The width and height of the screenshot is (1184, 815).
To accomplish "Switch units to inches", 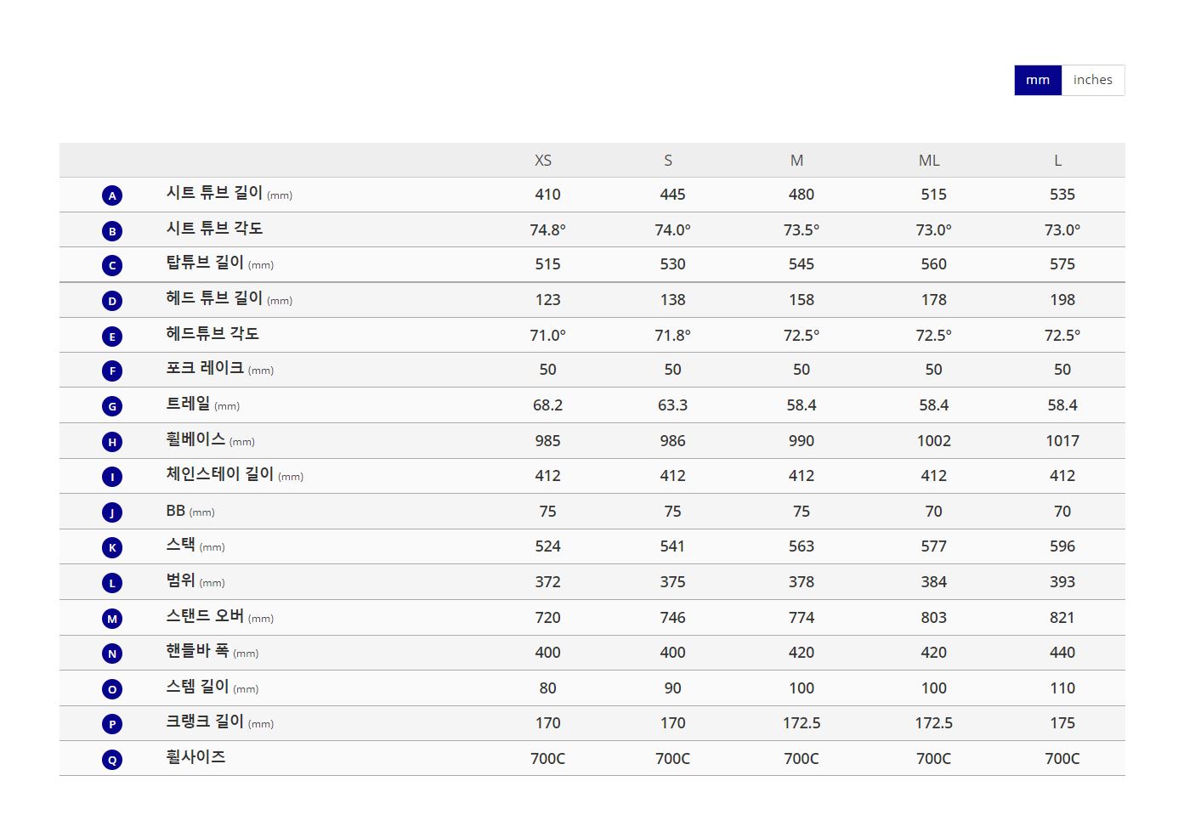I will pos(1092,80).
